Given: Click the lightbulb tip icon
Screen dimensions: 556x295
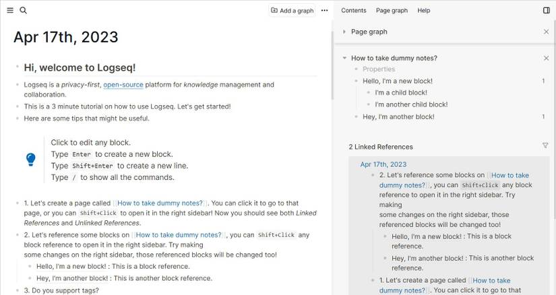Looking at the screenshot, I should coord(31,160).
